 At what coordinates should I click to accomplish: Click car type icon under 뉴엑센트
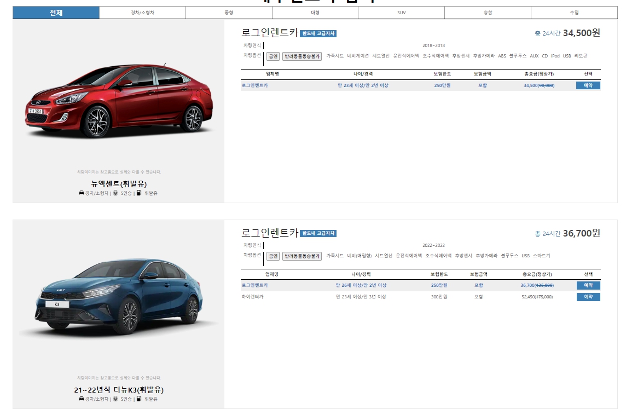[82, 193]
